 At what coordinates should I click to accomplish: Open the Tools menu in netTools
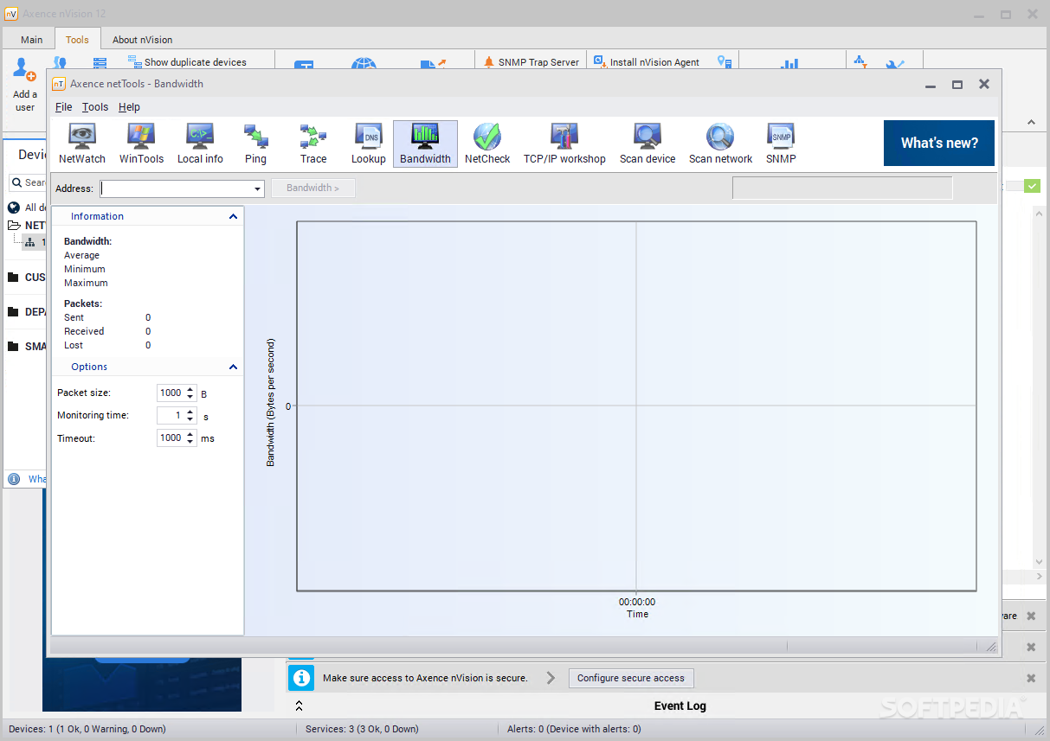(95, 107)
